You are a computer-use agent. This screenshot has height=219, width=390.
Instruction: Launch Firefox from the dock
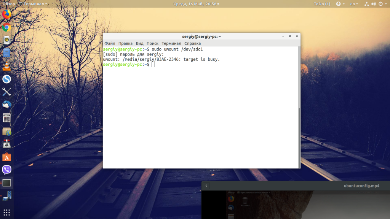(x=7, y=14)
